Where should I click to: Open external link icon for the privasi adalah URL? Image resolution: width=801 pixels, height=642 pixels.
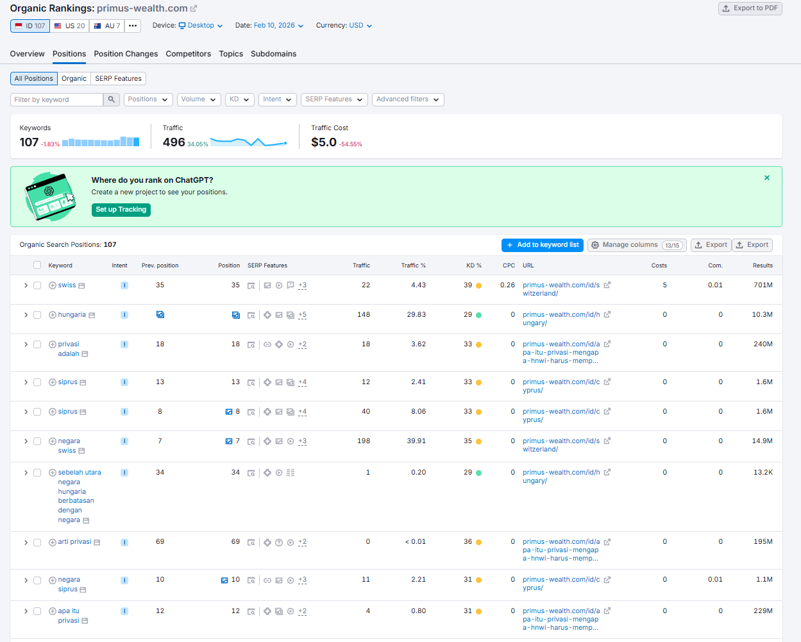[x=607, y=344]
